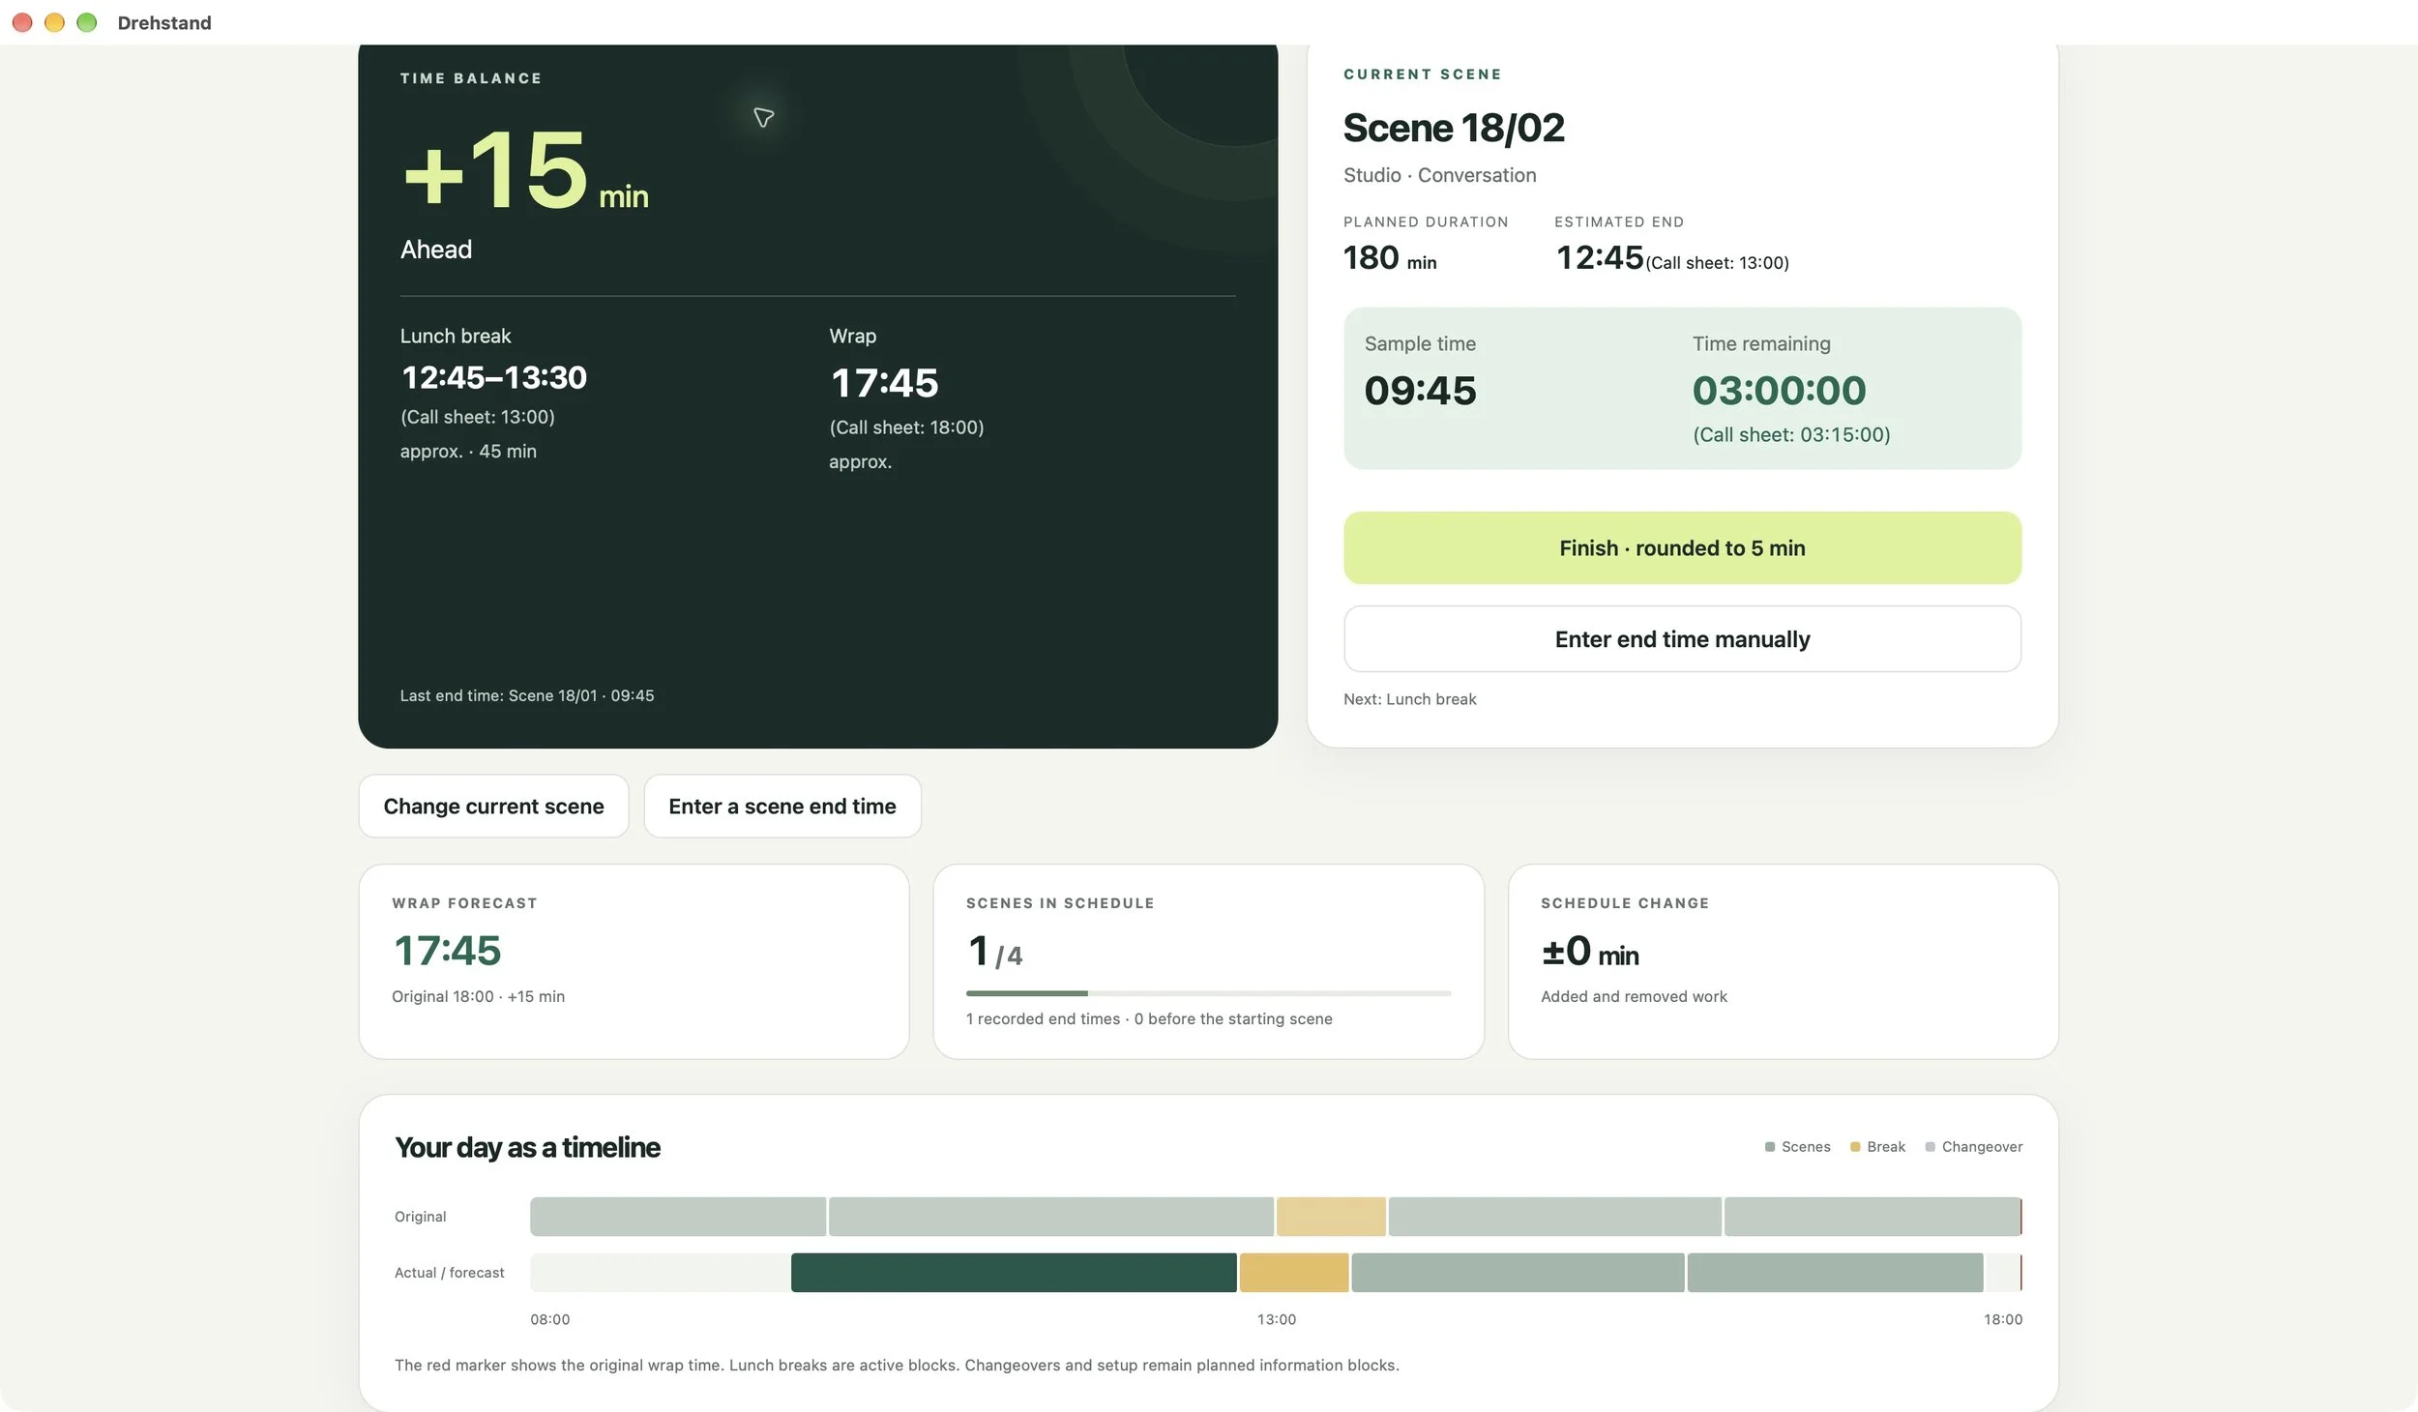Click the 08:00 timeline axis label
Viewport: 2418px width, 1412px height.
pos(549,1319)
